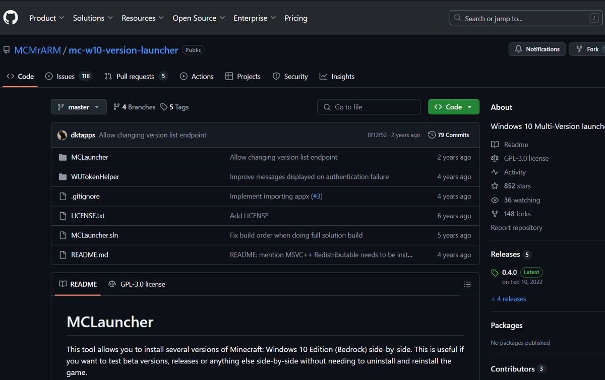Viewport: 605px width, 380px height.
Task: Open the Add LICENSE commit message
Action: (249, 216)
